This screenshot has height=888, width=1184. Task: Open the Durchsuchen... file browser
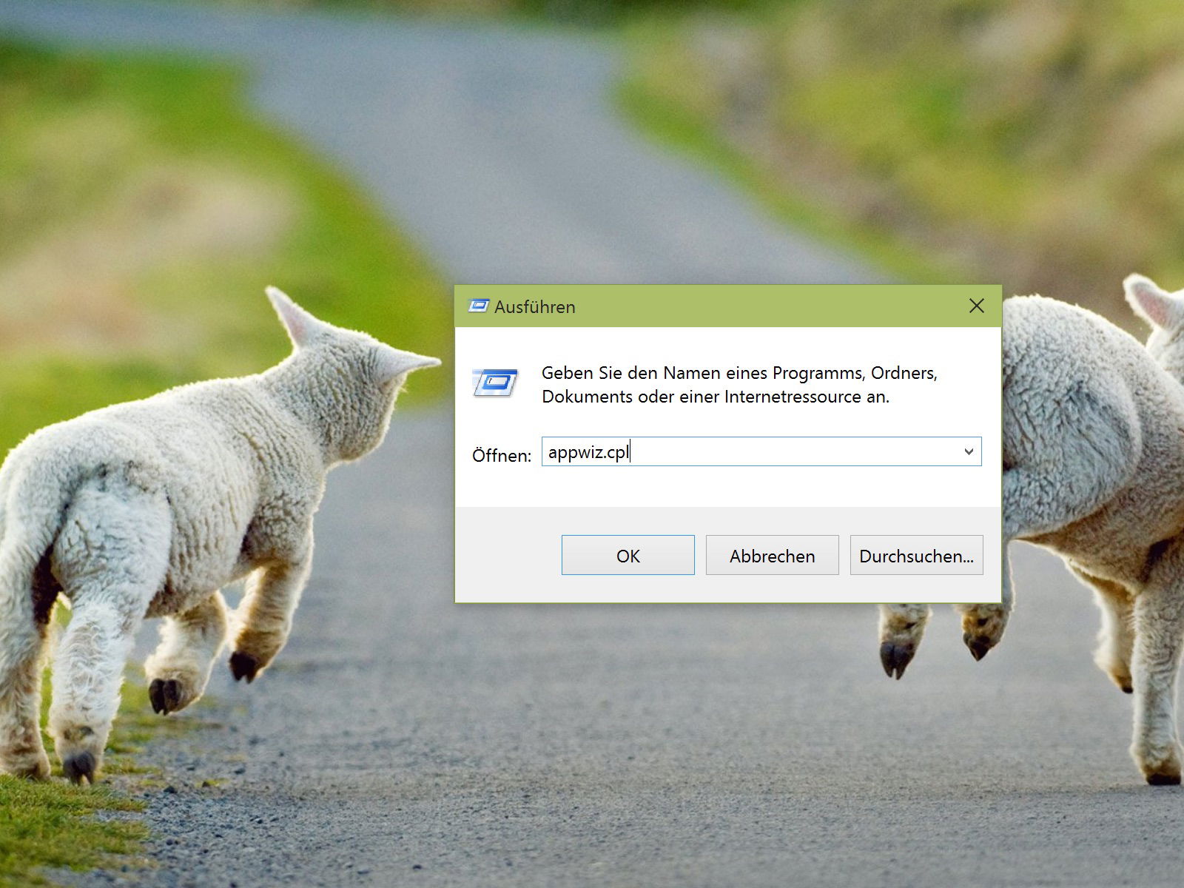[916, 555]
